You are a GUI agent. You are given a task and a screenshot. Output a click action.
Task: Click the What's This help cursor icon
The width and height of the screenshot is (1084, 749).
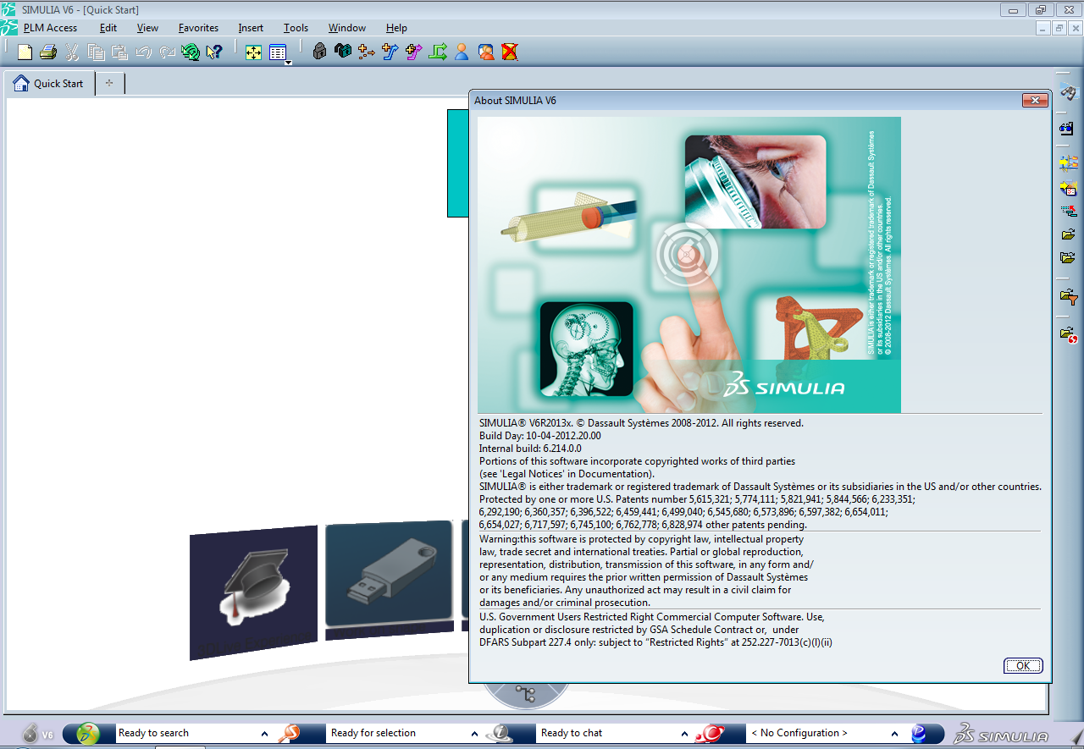click(214, 52)
